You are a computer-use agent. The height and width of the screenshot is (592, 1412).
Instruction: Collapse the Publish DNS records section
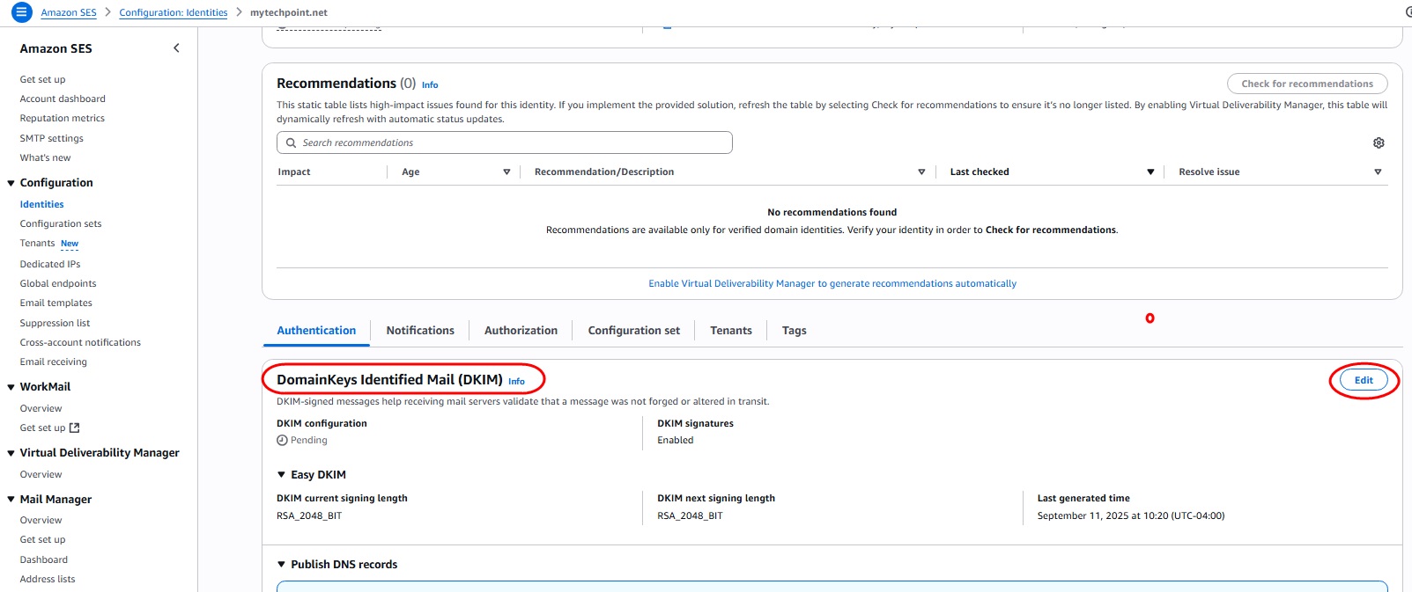coord(282,565)
